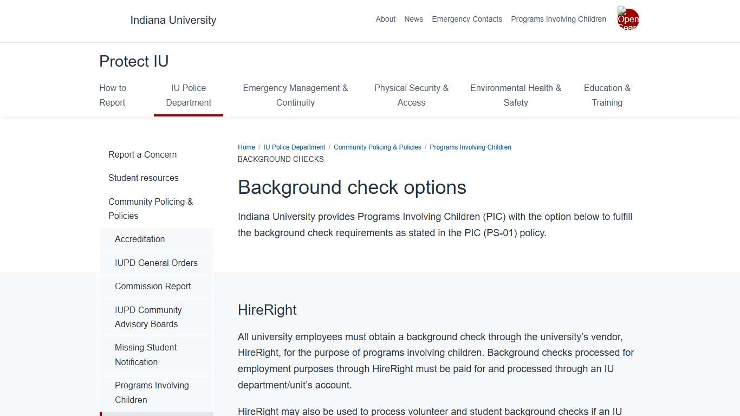Click the Indiana University wordmark
740x416 pixels.
[173, 20]
